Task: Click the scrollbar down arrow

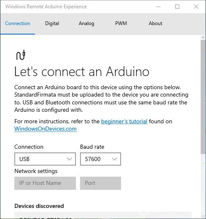Action: (203, 216)
